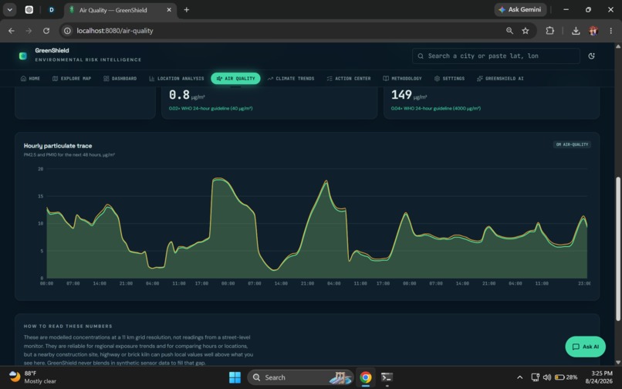Screen dimensions: 622x389
Task: Open the Settings page
Action: (x=449, y=79)
